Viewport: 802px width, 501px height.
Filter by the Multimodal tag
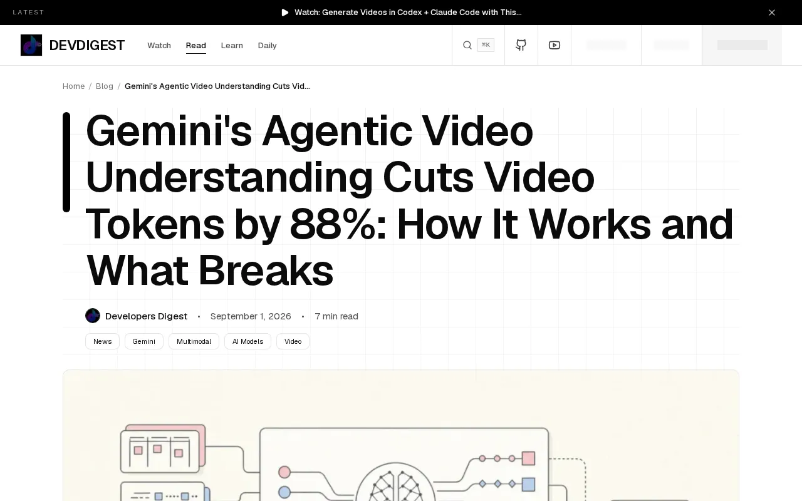coord(194,341)
